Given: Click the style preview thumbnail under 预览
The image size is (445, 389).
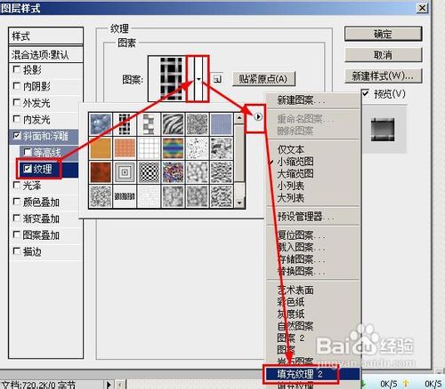Looking at the screenshot, I should 383,130.
